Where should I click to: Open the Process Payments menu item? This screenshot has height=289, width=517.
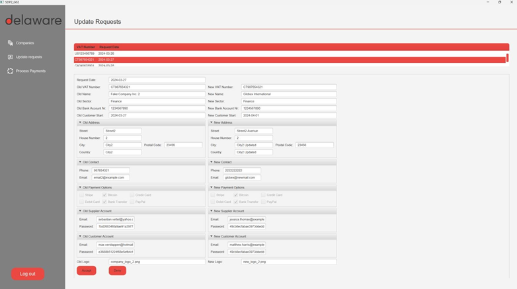[30, 71]
